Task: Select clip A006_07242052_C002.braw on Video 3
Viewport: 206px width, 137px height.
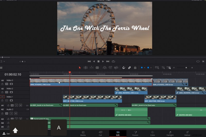Action: pos(91,82)
